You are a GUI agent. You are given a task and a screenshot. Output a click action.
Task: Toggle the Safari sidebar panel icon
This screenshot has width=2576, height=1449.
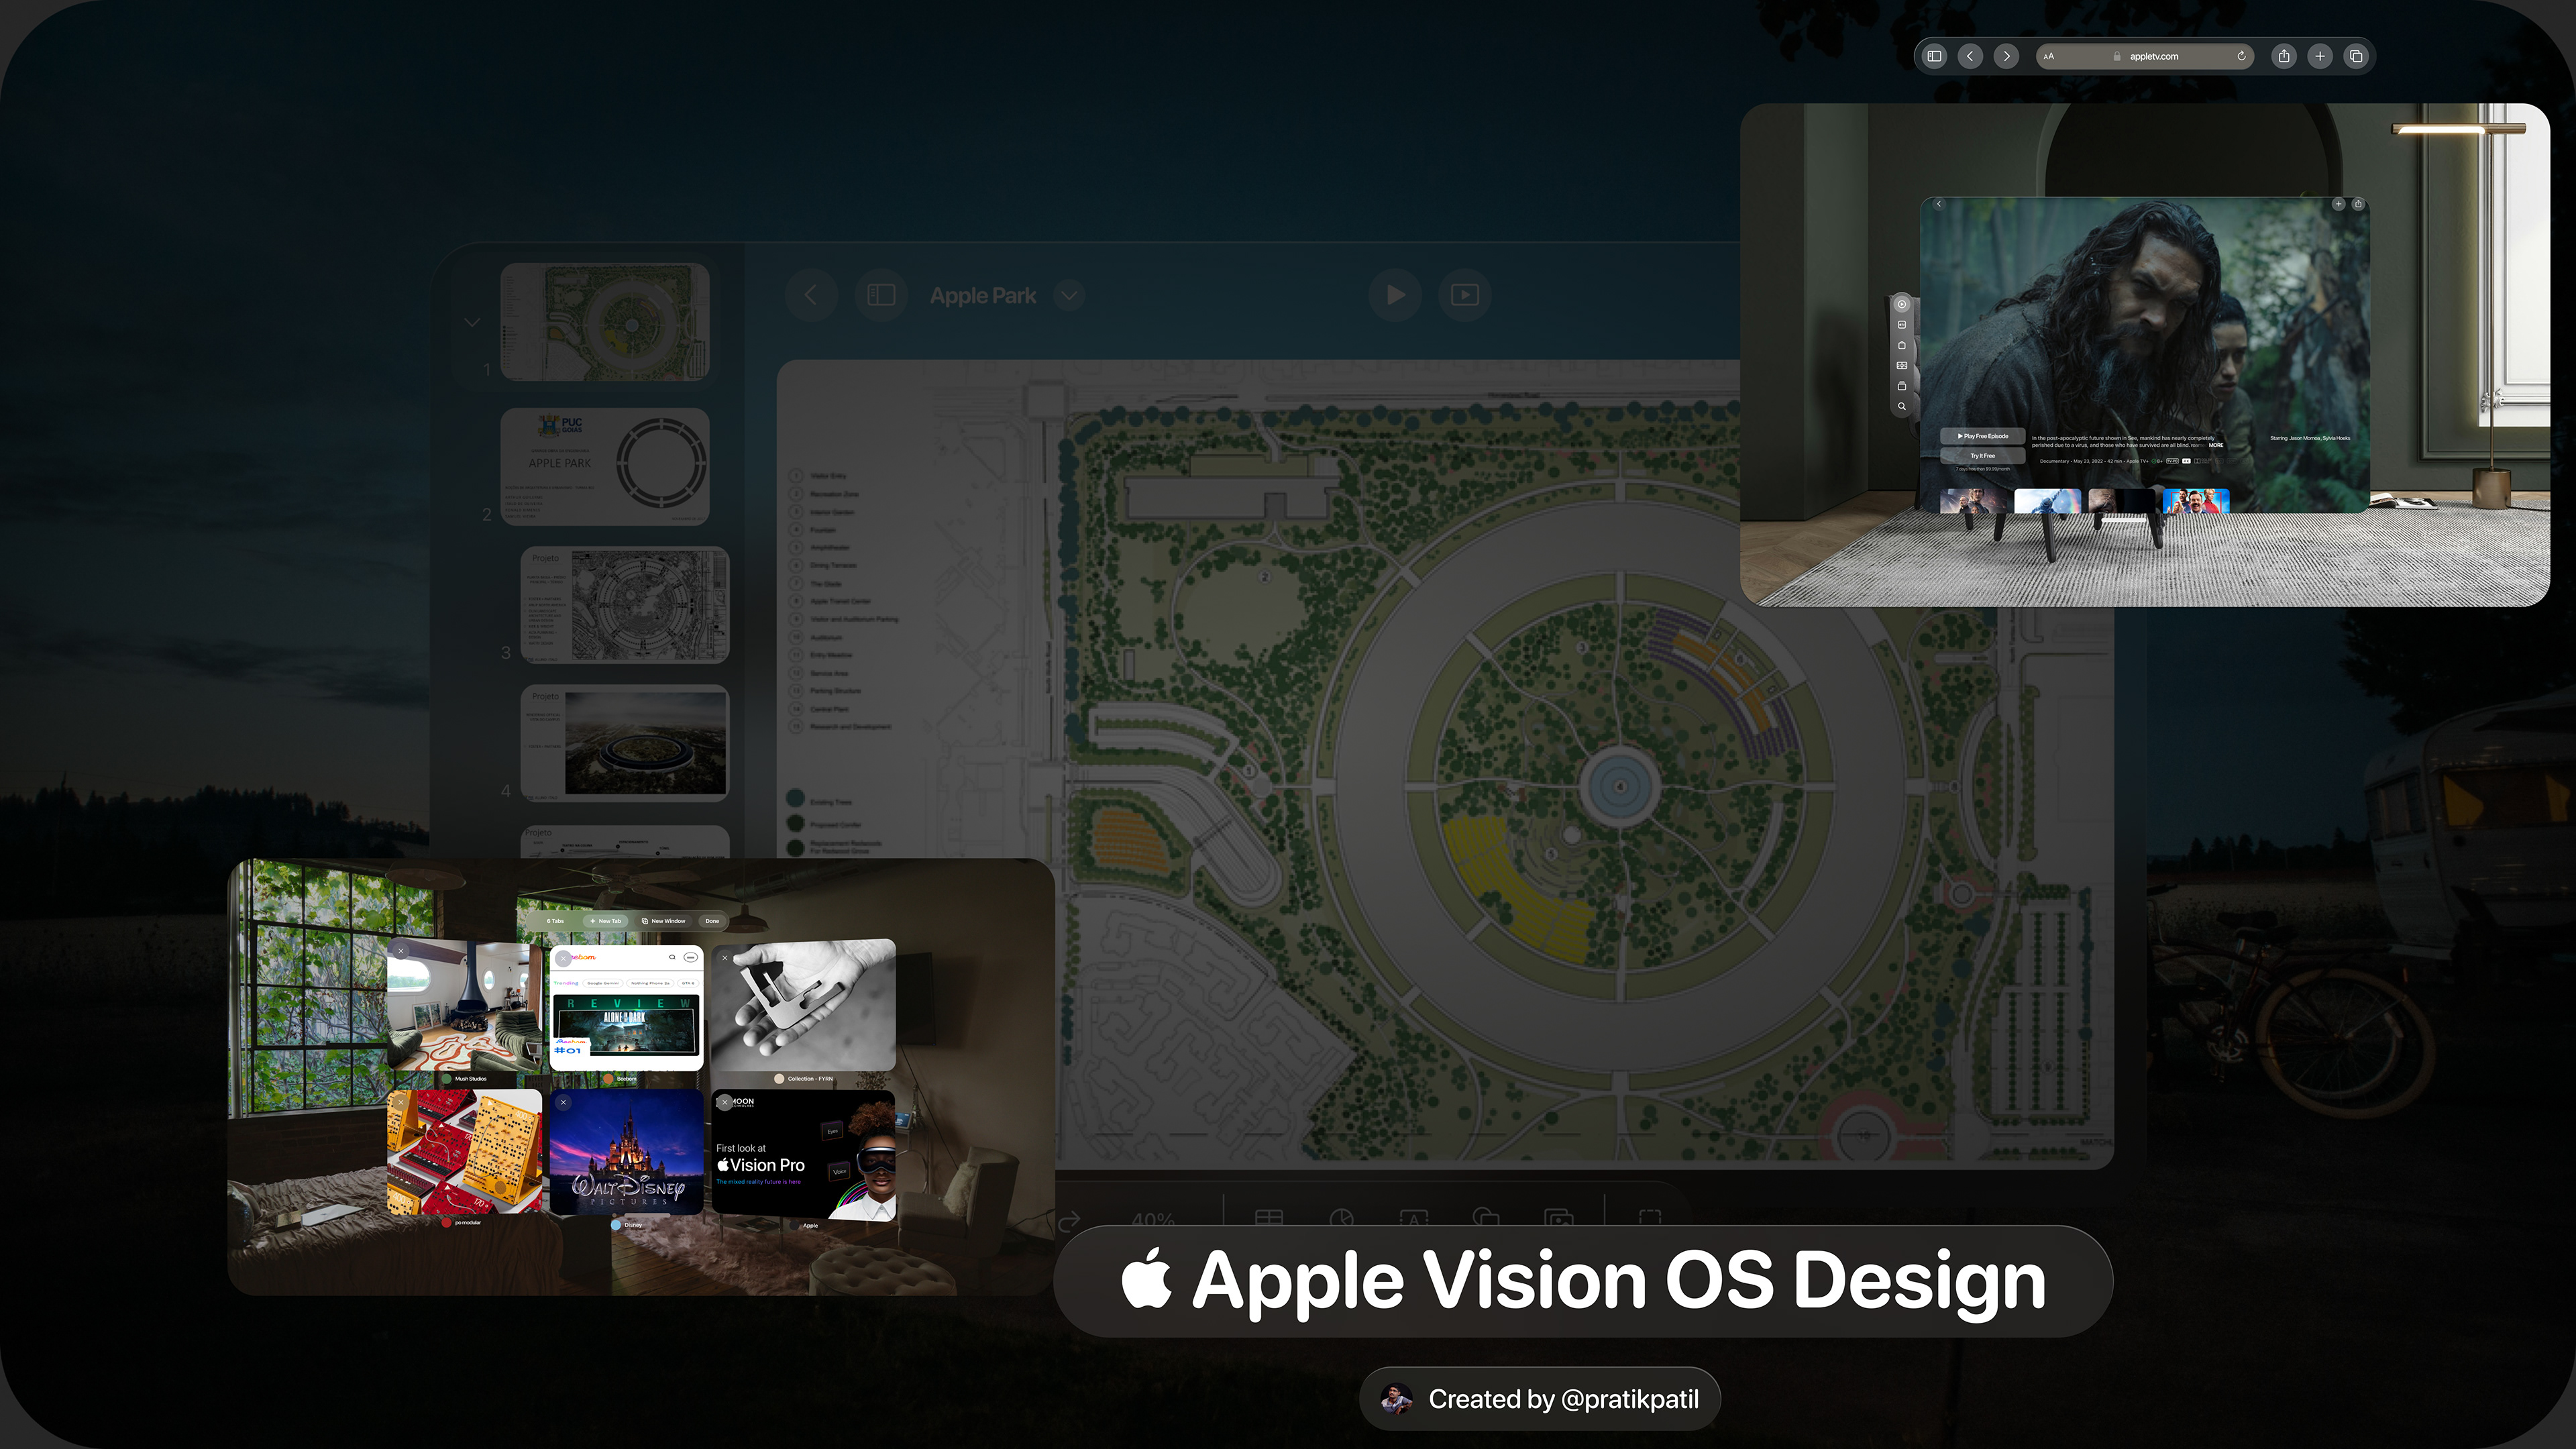click(1934, 56)
